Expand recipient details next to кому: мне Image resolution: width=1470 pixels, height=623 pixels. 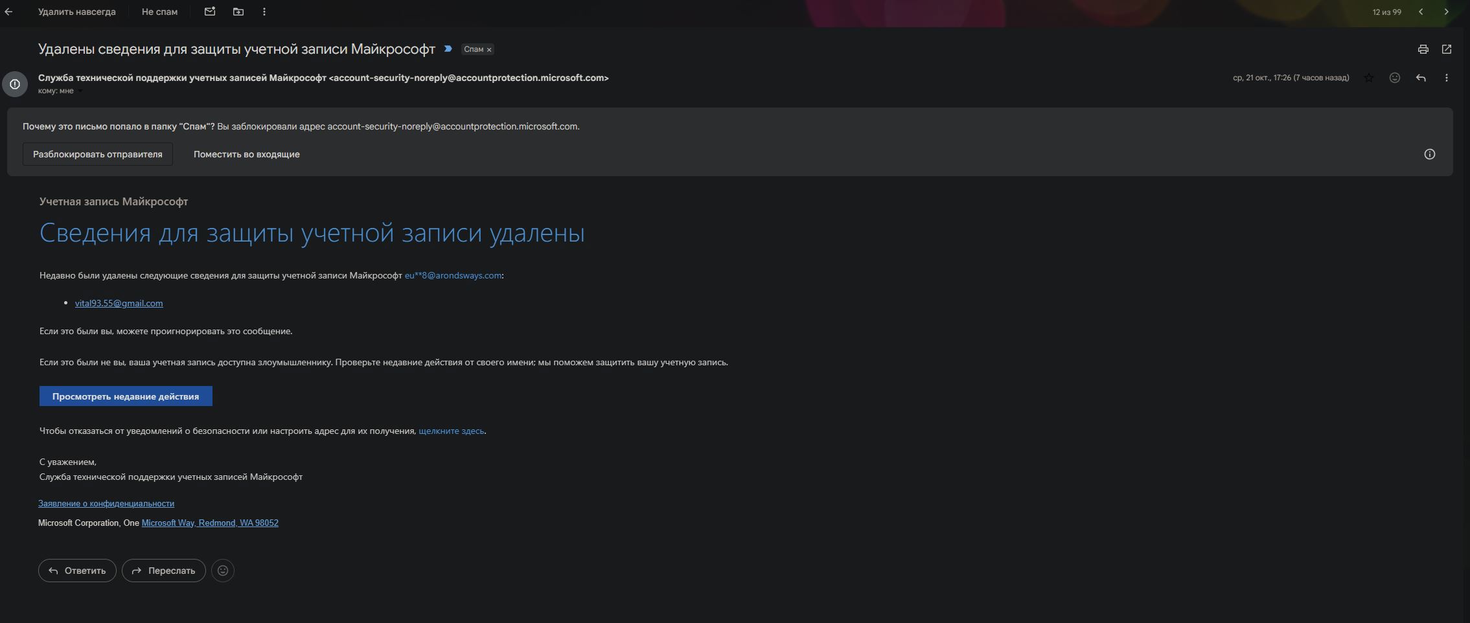pos(80,91)
